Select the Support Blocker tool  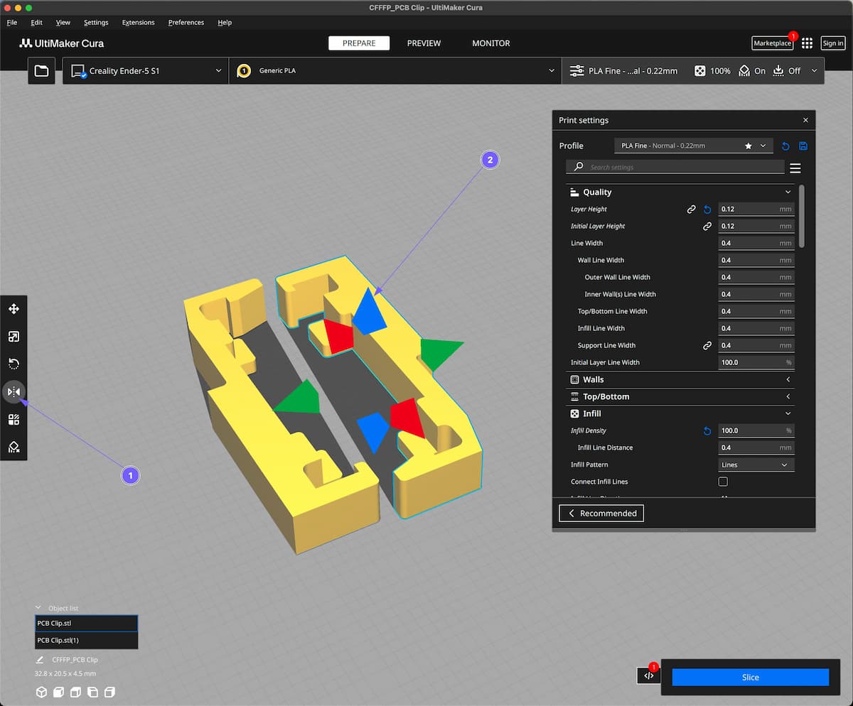pos(14,447)
